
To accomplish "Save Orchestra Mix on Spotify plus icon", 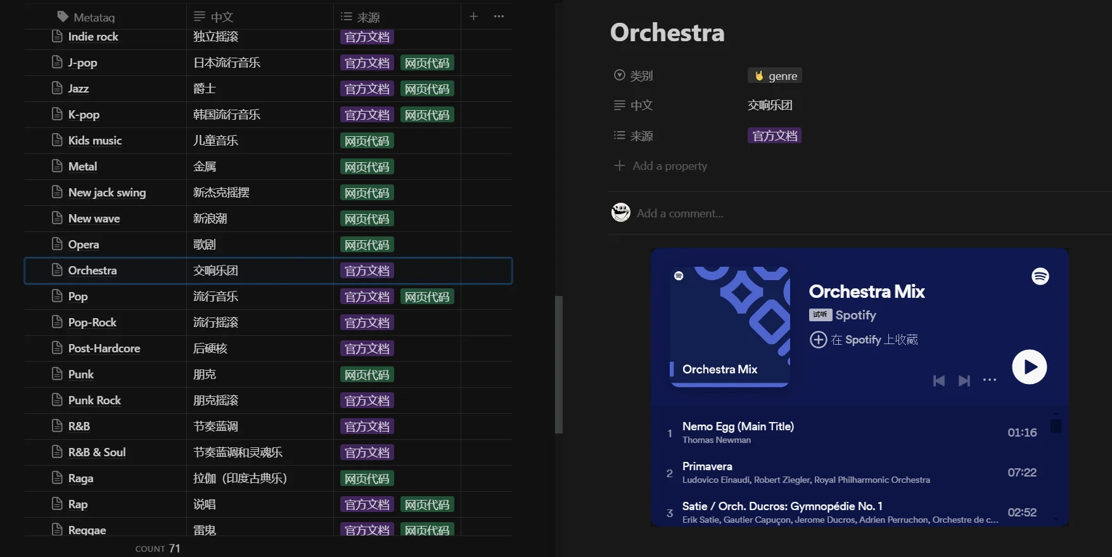I will click(818, 340).
